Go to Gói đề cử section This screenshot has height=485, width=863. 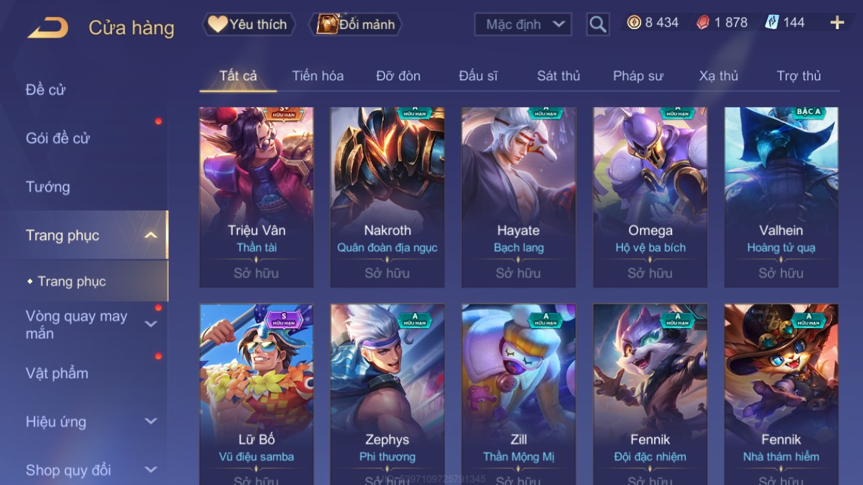tap(58, 138)
